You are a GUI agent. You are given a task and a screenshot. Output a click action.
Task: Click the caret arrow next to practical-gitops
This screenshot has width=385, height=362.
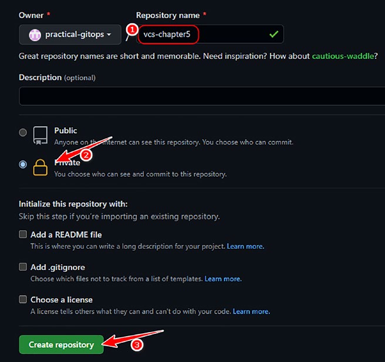pyautogui.click(x=109, y=35)
